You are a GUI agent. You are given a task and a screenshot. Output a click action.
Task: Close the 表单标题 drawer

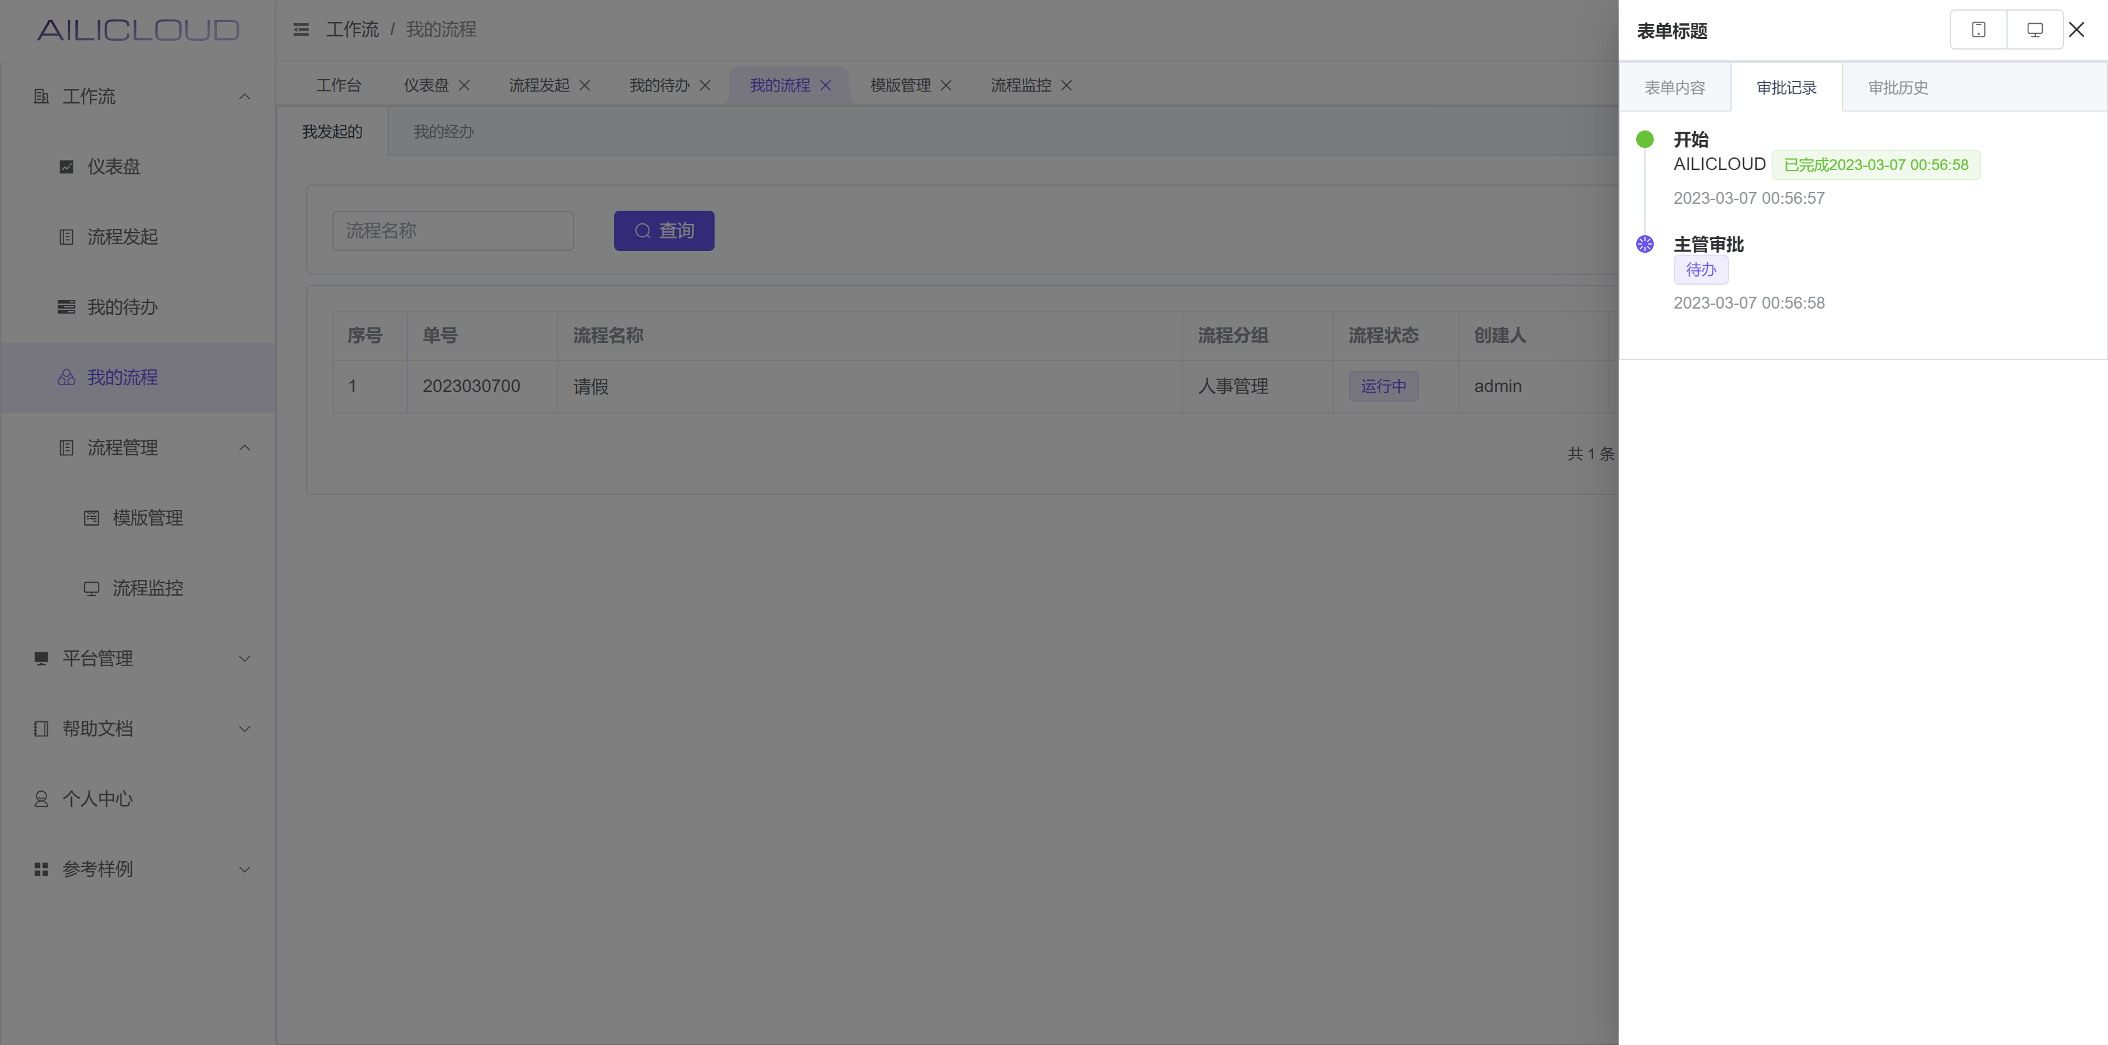[x=2077, y=30]
